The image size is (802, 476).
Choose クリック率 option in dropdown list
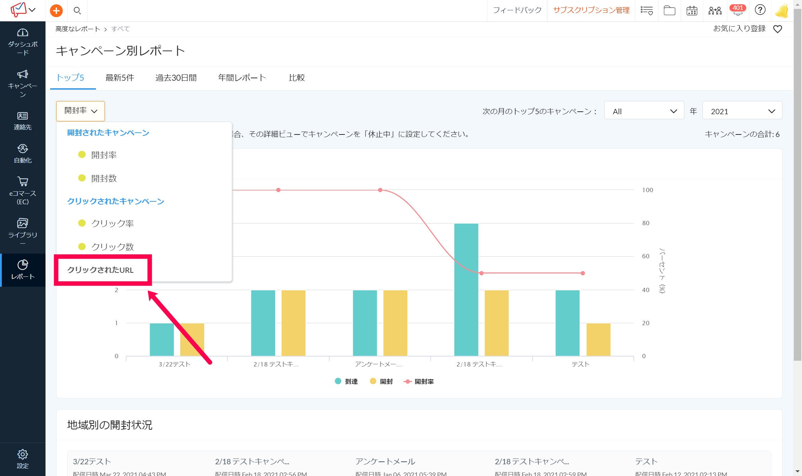(112, 223)
